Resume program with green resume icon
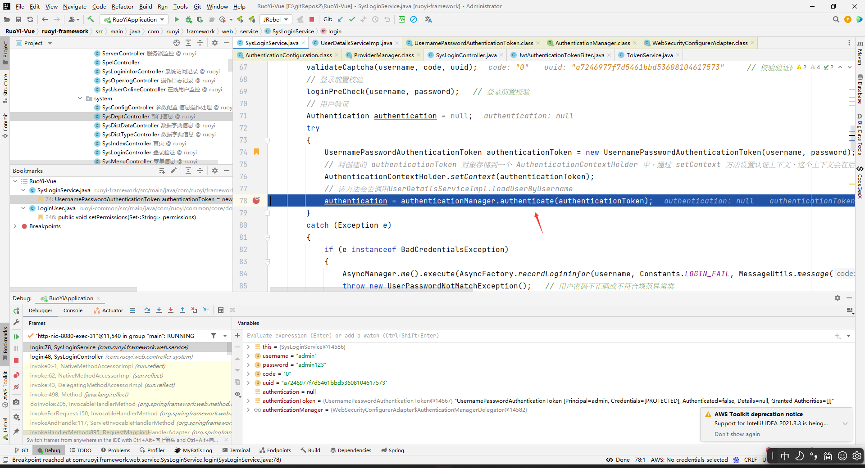Screen dimensions: 865x468 pos(16,337)
